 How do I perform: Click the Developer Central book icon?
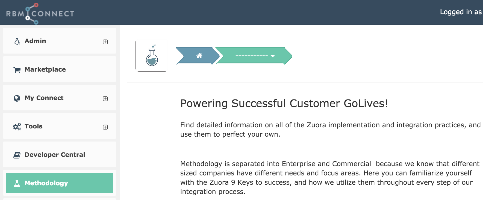coord(17,155)
